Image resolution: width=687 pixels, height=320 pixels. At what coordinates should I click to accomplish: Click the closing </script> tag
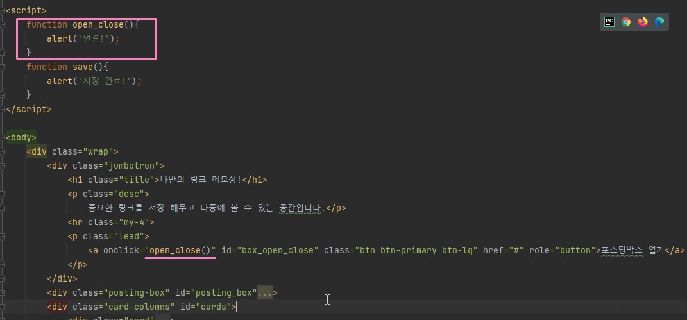[x=28, y=110]
